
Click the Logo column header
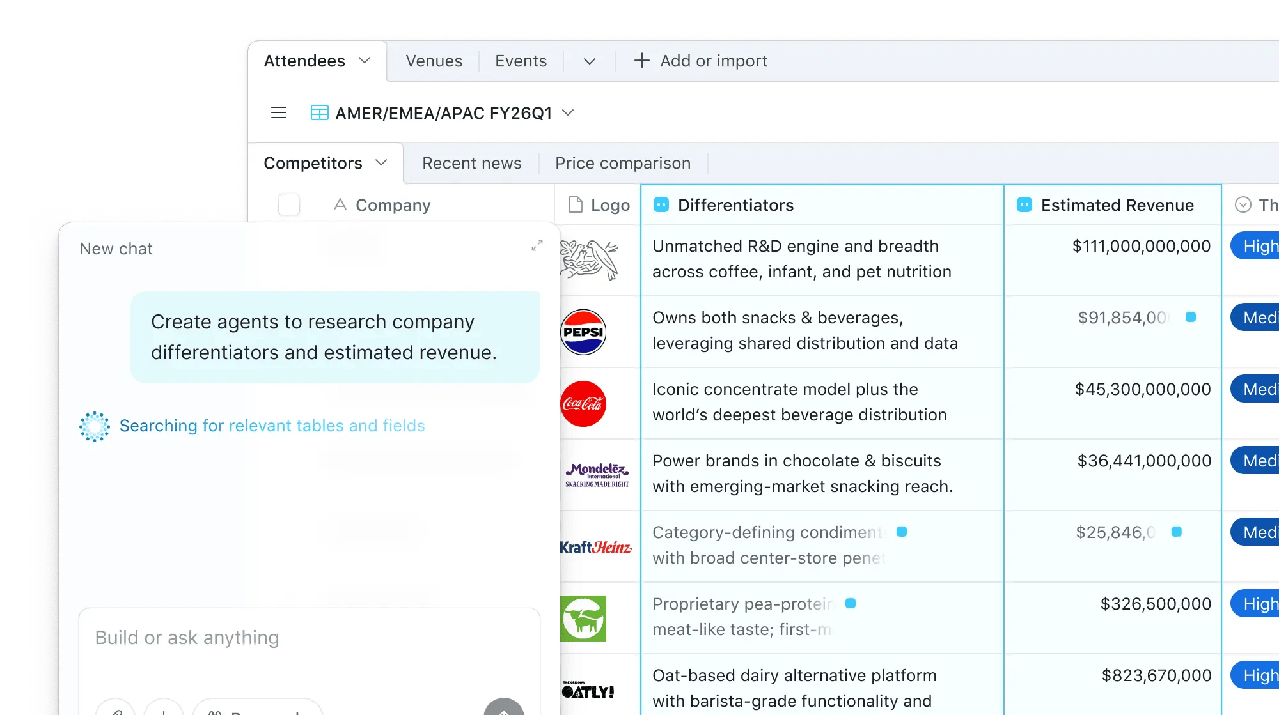point(597,204)
